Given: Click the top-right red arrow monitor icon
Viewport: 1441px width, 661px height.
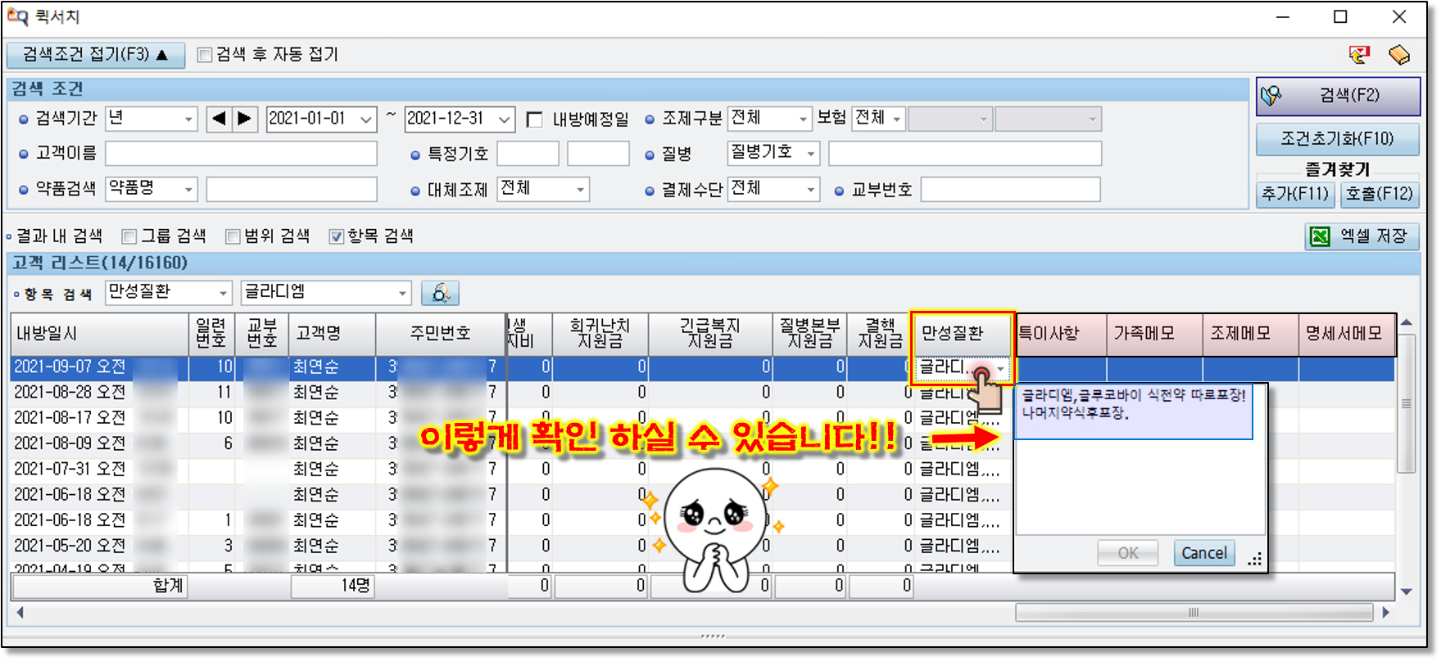Looking at the screenshot, I should (x=1359, y=55).
